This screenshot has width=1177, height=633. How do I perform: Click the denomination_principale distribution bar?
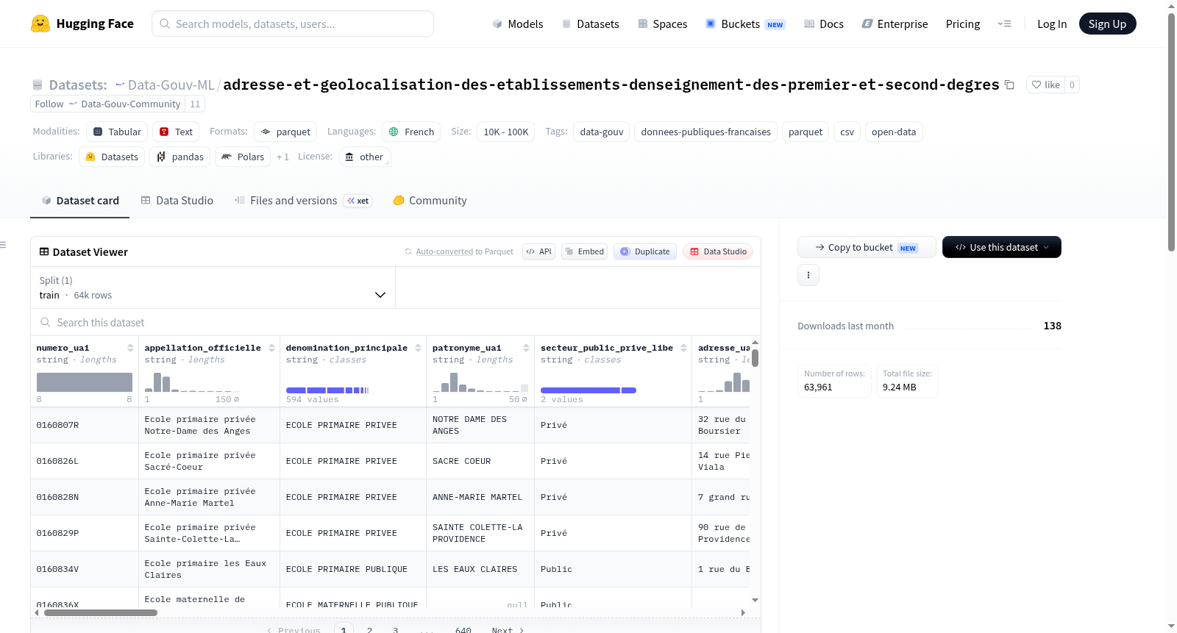coord(327,390)
